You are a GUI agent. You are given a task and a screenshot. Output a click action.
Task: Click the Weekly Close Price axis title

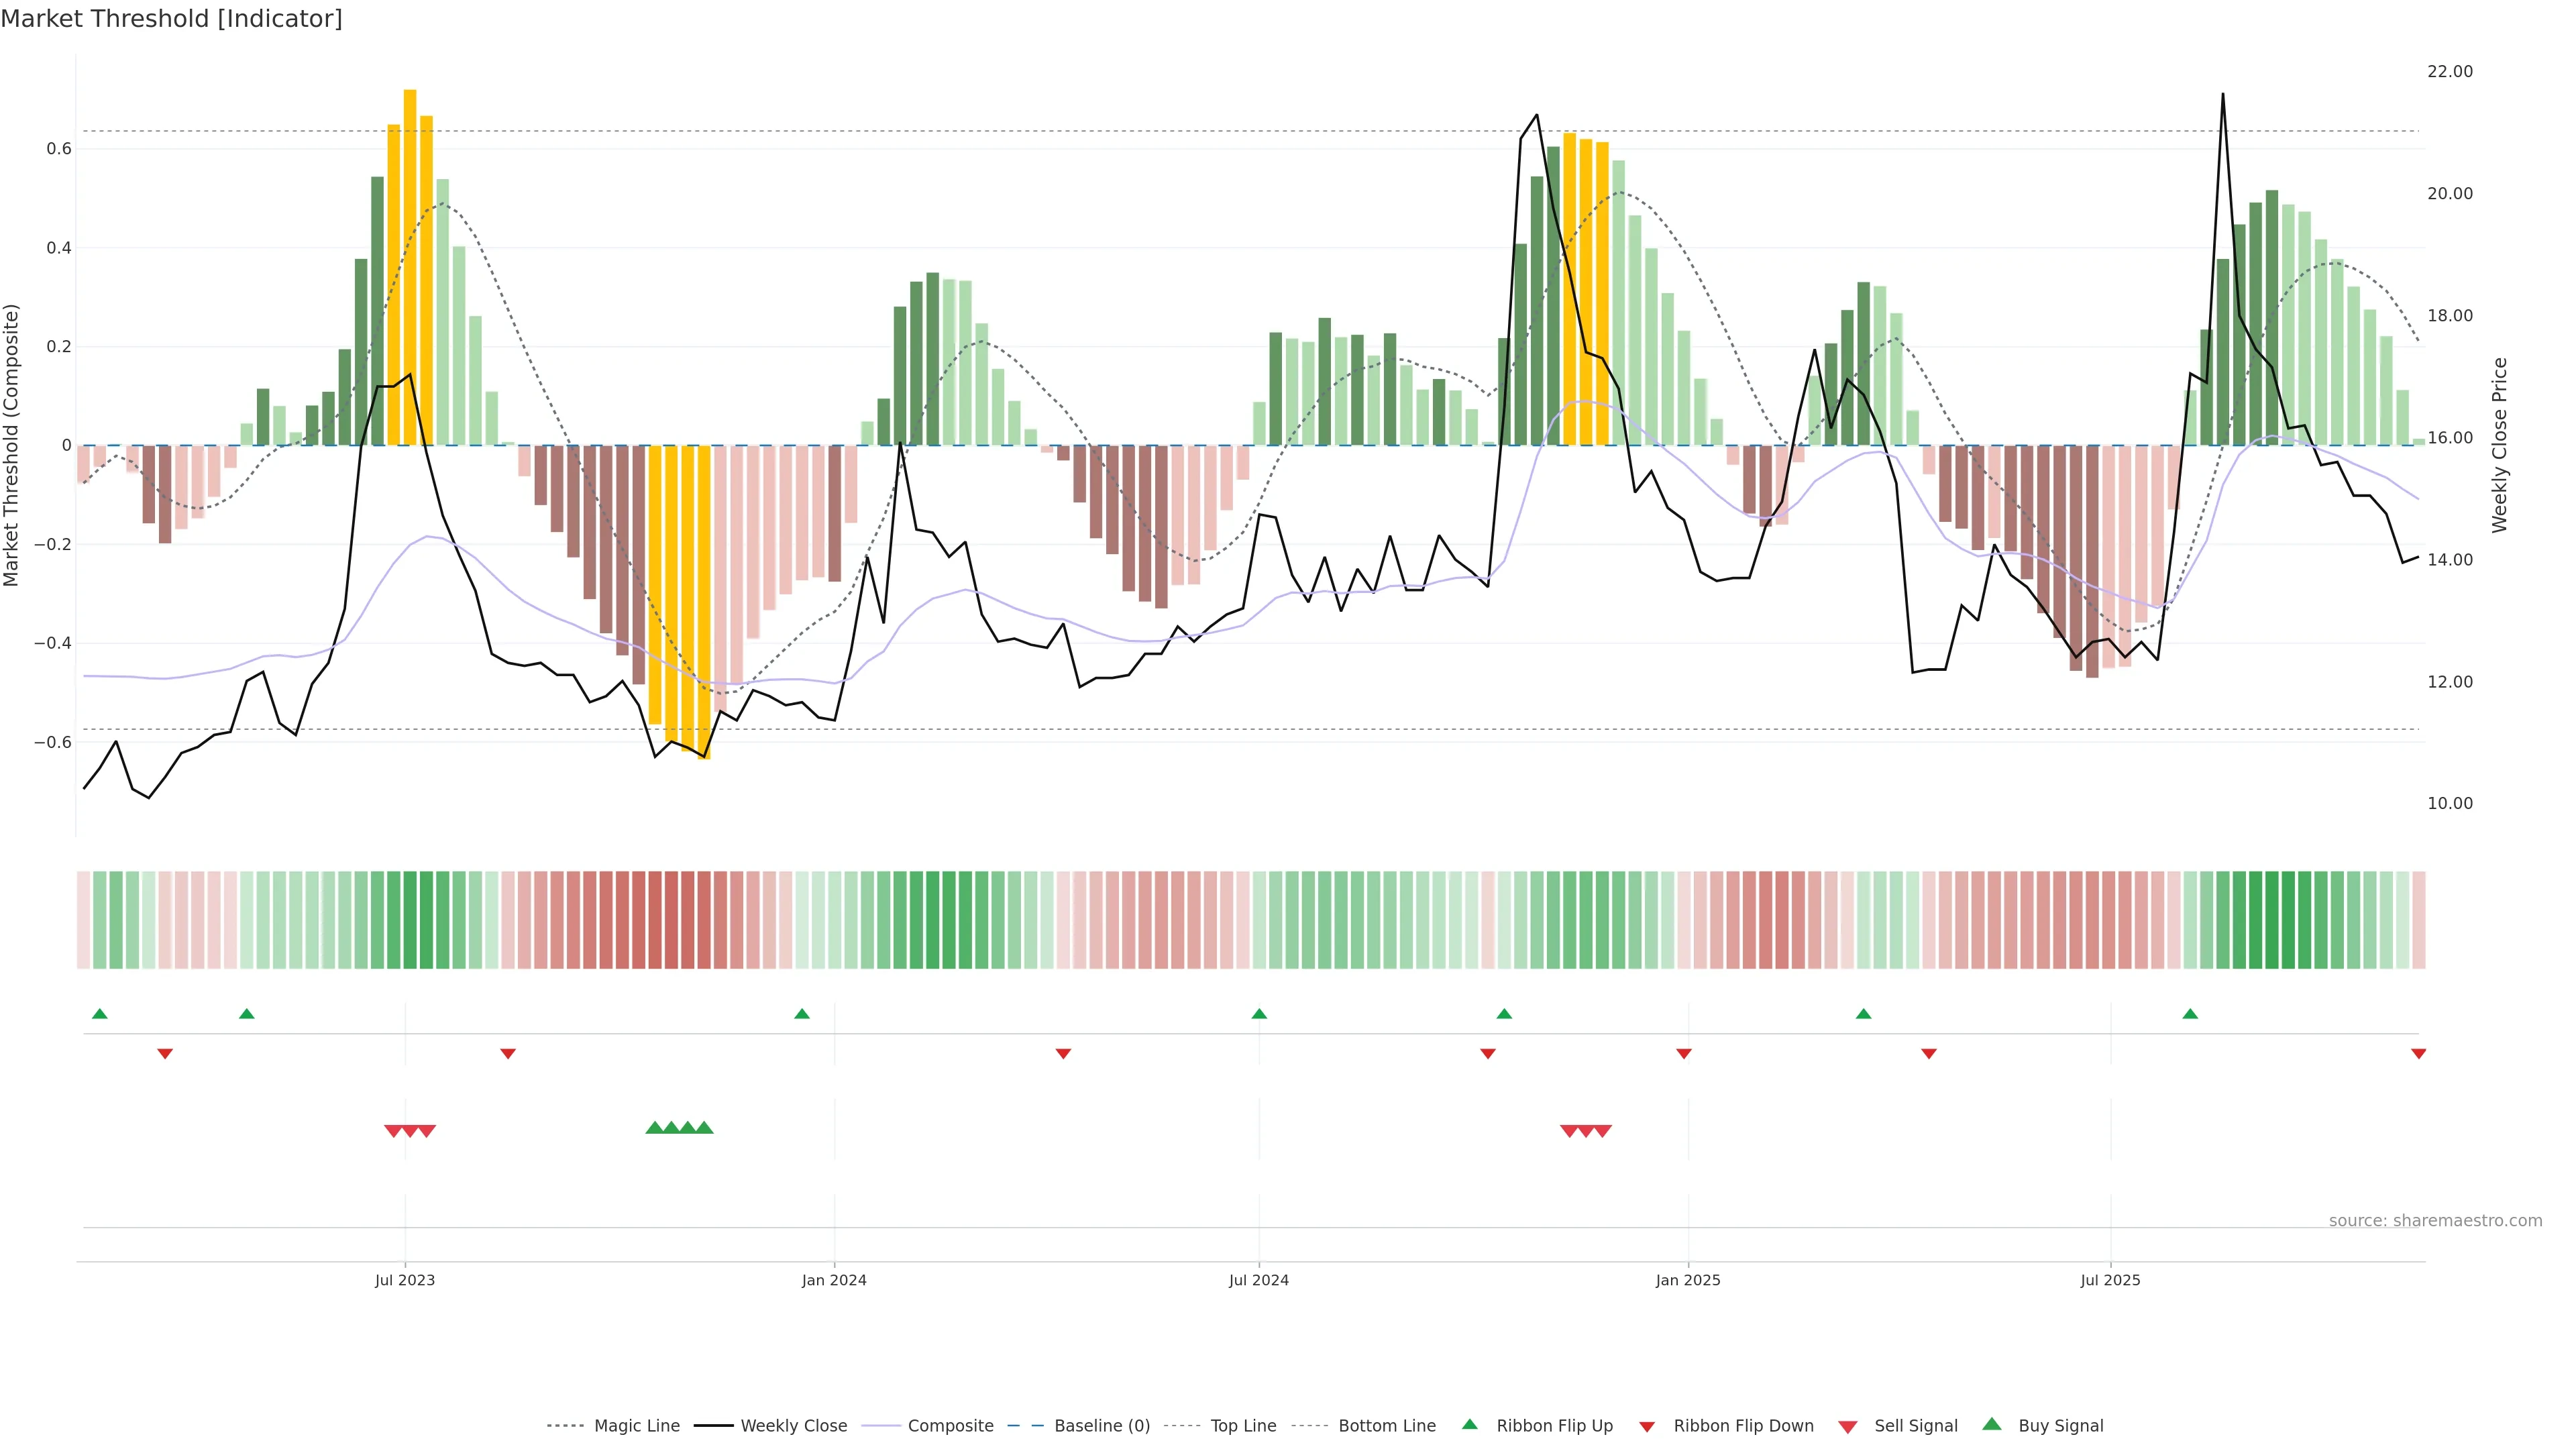coord(2499,445)
